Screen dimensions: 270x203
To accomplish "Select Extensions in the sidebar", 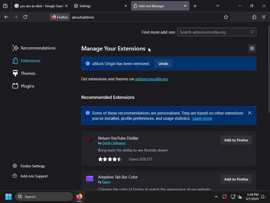I will 27,61.
